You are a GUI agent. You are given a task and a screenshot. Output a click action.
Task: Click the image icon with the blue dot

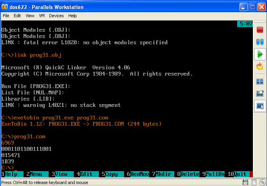pos(260,93)
